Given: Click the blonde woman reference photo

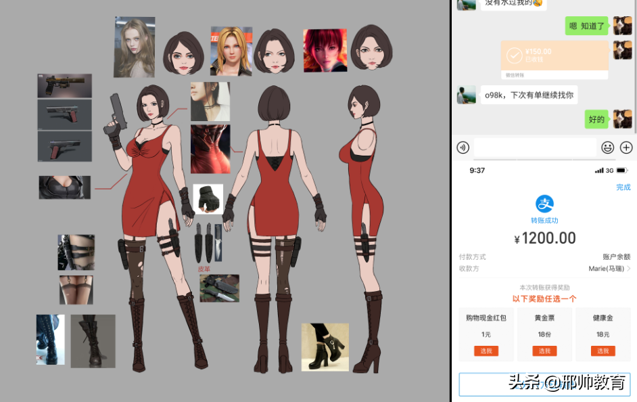Looking at the screenshot, I should [135, 47].
